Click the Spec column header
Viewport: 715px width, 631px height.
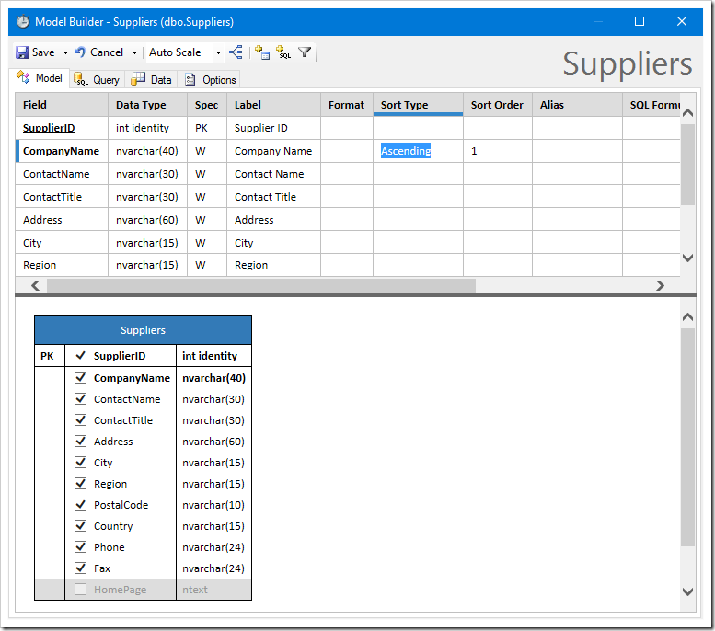[x=207, y=105]
